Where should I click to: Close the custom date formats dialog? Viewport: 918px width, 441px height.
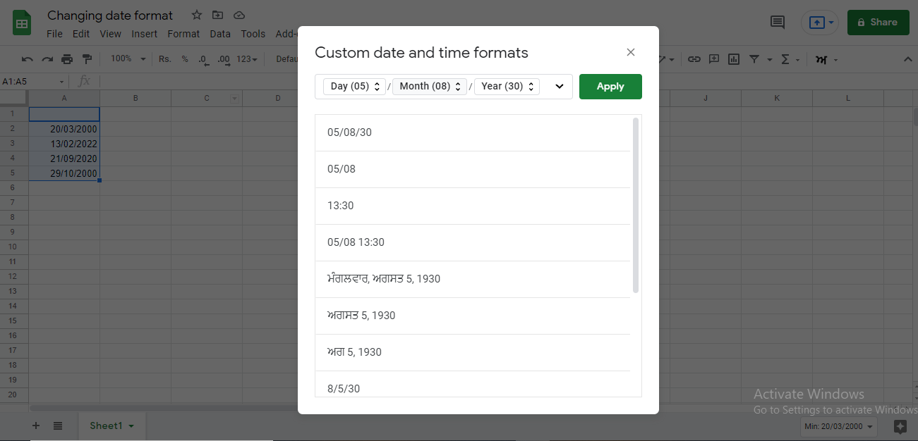(631, 52)
